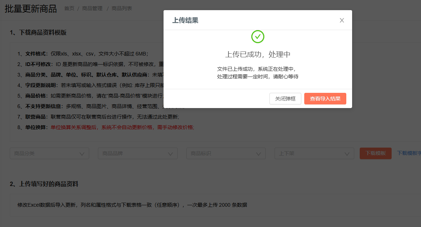Click the green success checkmark icon
This screenshot has width=421, height=227.
258,37
